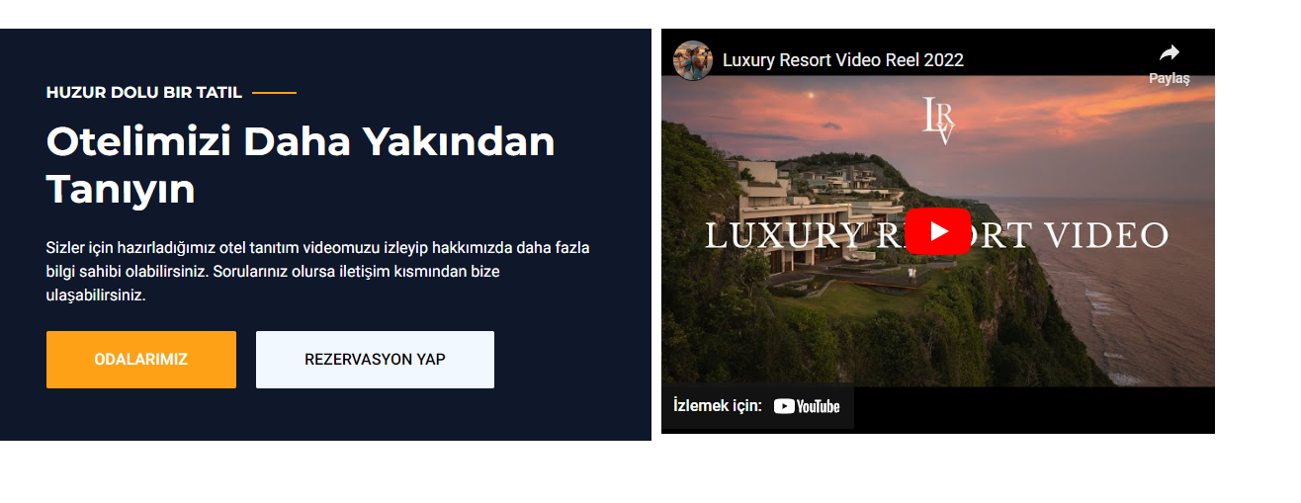The image size is (1301, 503).
Task: Play the Luxury Resort video
Action: click(938, 231)
